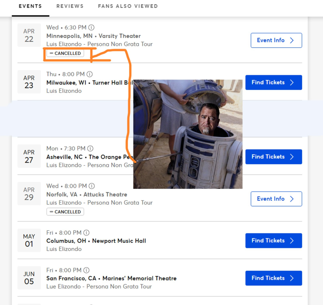Find tickets for Columbus Newport Music Hall
This screenshot has height=305, width=323.
273,241
